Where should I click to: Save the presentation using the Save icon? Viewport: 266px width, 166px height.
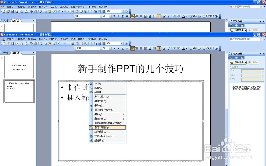(x=13, y=44)
